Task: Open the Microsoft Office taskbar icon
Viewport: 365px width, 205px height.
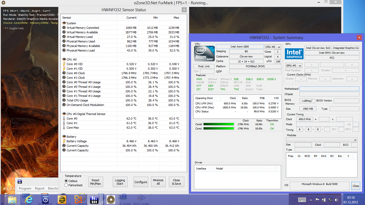Action: pyautogui.click(x=78, y=200)
